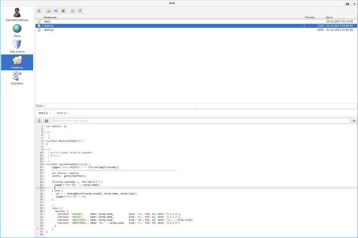Image resolution: width=358 pixels, height=238 pixels.
Task: Save the test2.js file in the editor
Action: tap(47, 120)
